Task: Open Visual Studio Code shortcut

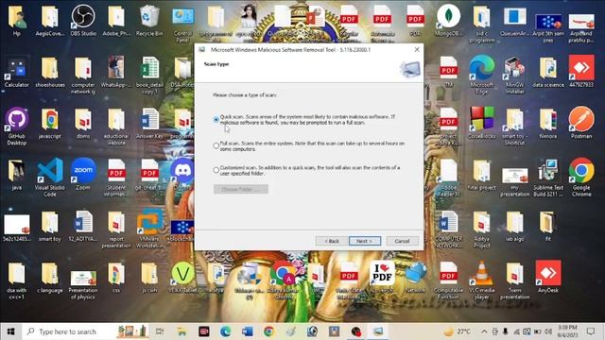Action: [x=50, y=177]
